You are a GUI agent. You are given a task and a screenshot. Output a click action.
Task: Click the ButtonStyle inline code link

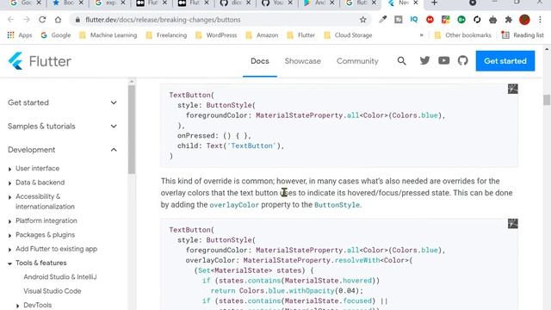337,205
